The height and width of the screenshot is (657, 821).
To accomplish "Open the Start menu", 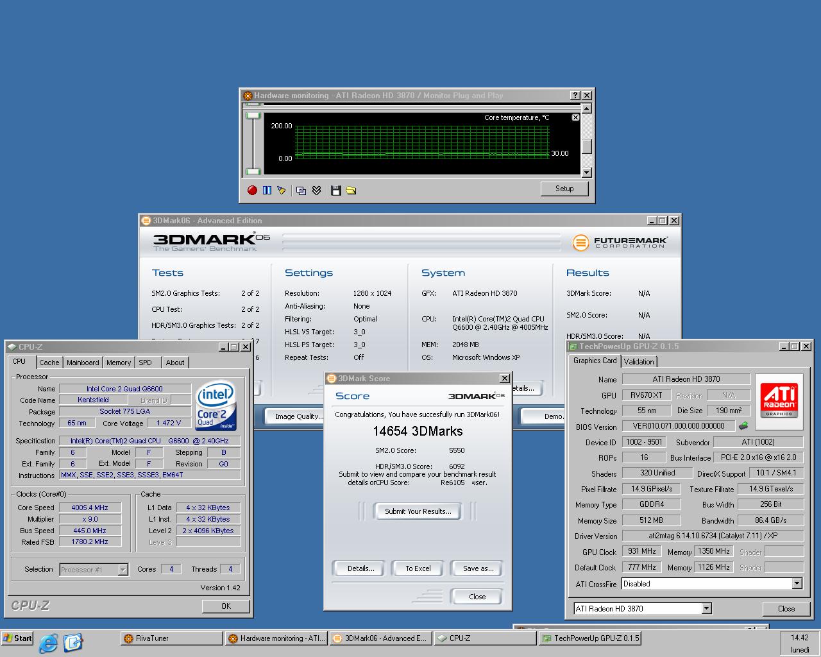I will (x=18, y=638).
